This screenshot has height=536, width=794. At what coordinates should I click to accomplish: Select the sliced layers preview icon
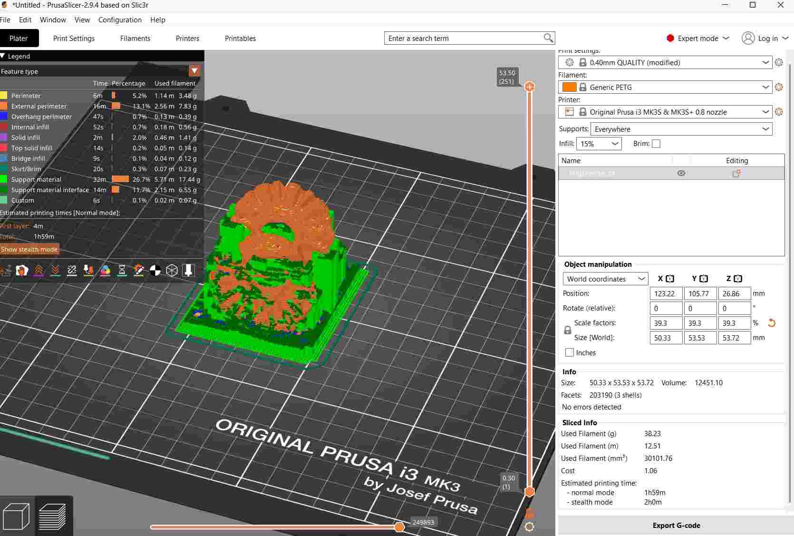coord(54,517)
